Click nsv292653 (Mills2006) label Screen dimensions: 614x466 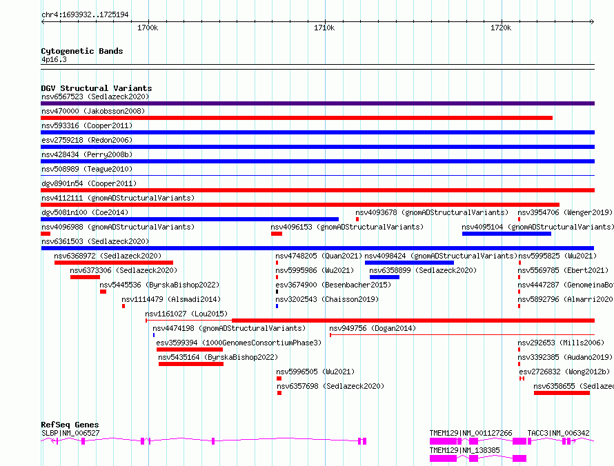(x=561, y=343)
